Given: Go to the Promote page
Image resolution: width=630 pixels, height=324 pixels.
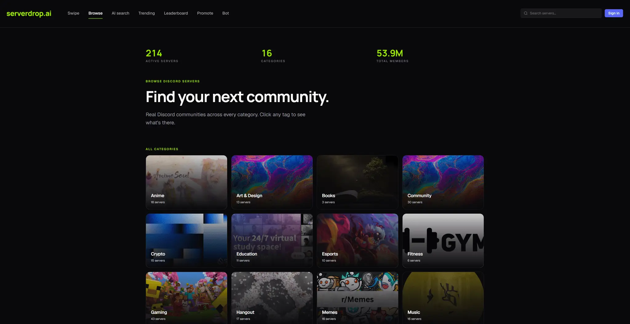Looking at the screenshot, I should (205, 13).
